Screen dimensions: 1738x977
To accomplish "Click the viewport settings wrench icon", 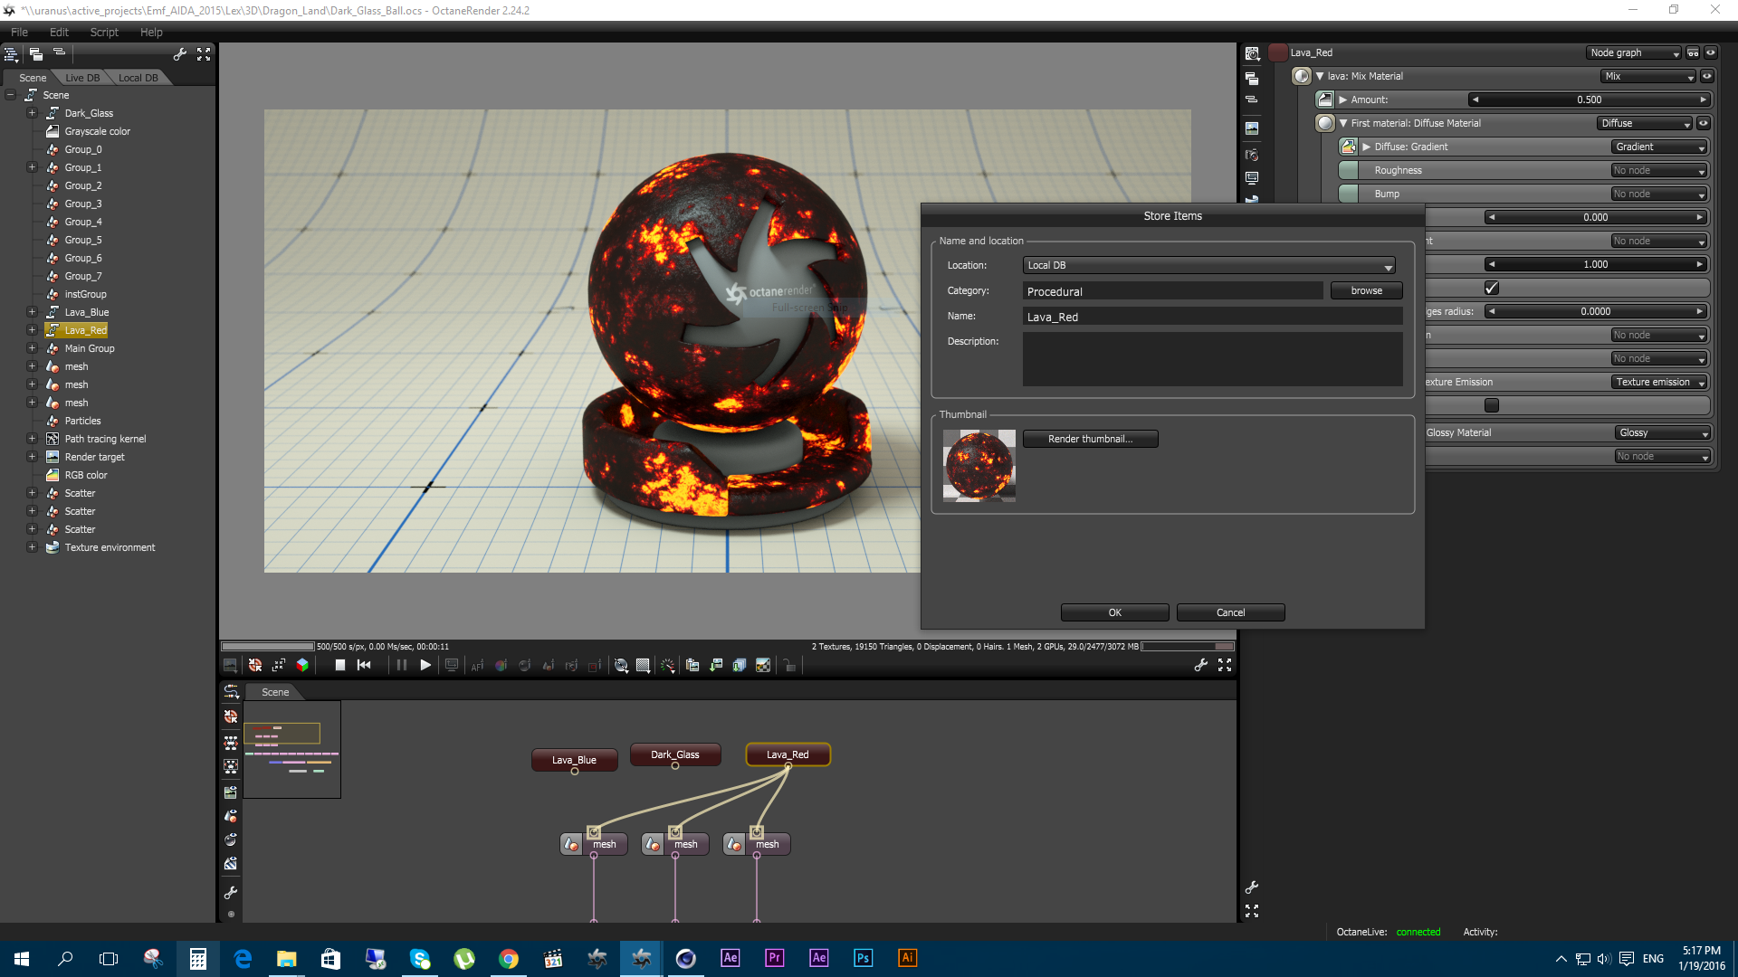I will (1200, 665).
